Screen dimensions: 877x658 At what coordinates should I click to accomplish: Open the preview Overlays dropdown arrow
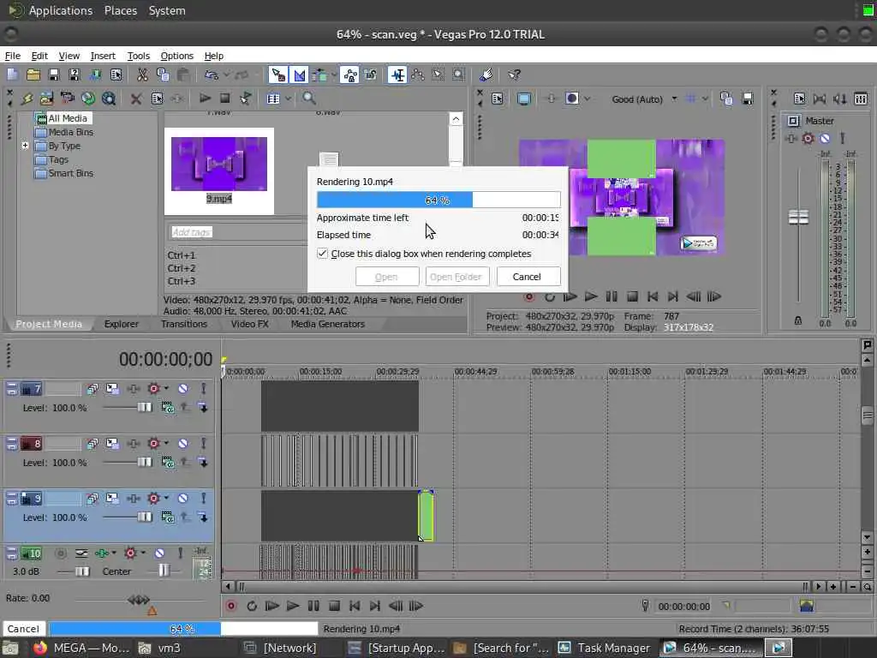[x=706, y=99]
